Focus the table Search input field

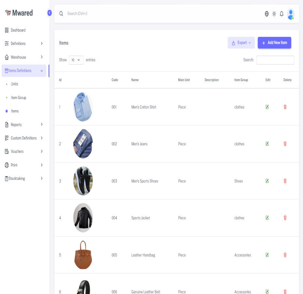pyautogui.click(x=275, y=60)
